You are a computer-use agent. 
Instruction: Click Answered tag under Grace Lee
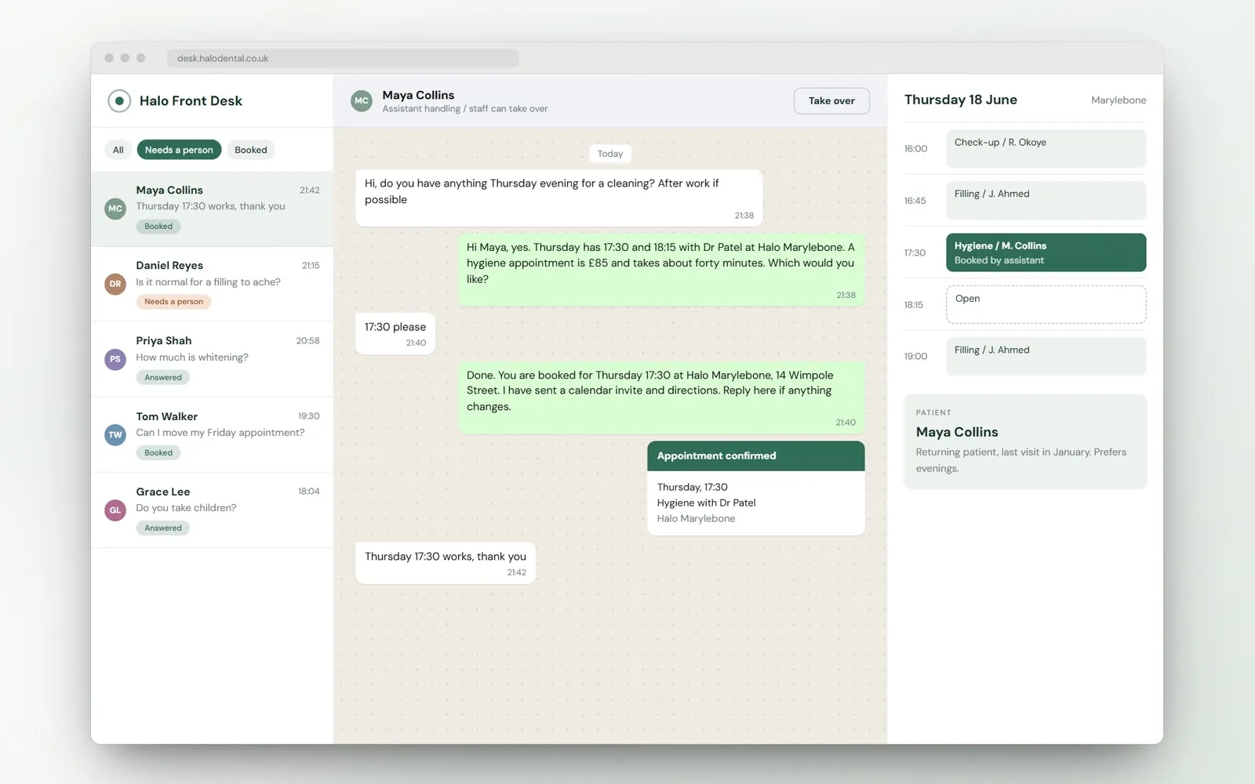(x=163, y=528)
